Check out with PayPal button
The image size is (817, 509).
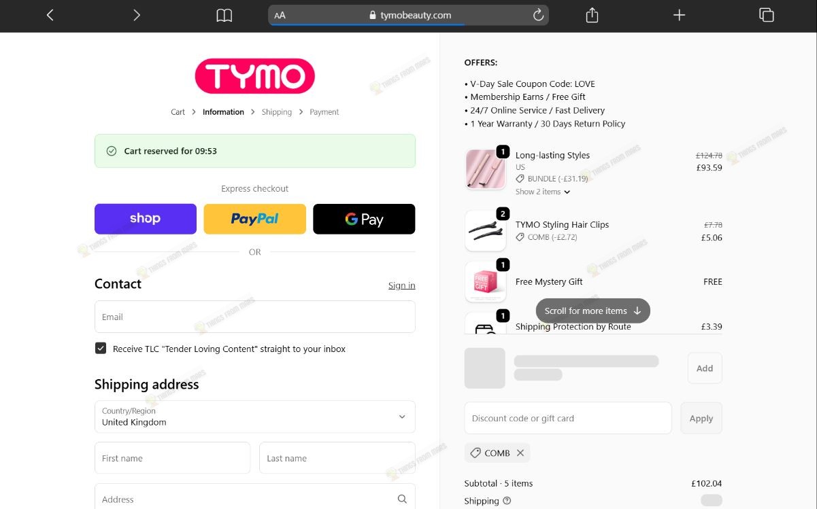click(255, 219)
